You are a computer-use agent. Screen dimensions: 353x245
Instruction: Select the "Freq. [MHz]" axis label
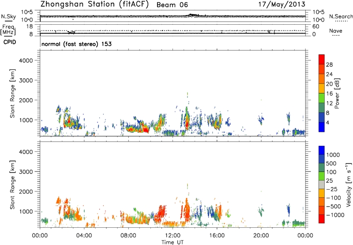(x=8, y=30)
